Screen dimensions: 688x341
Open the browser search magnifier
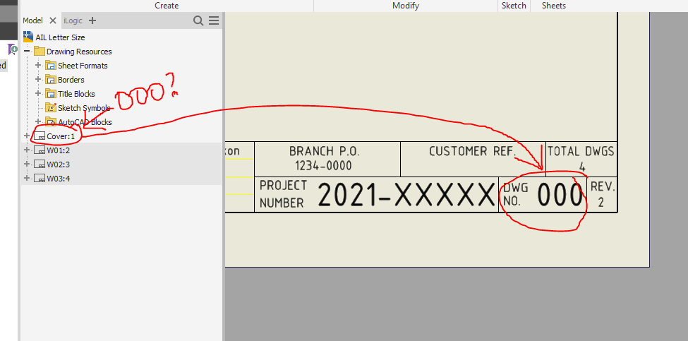coord(198,20)
